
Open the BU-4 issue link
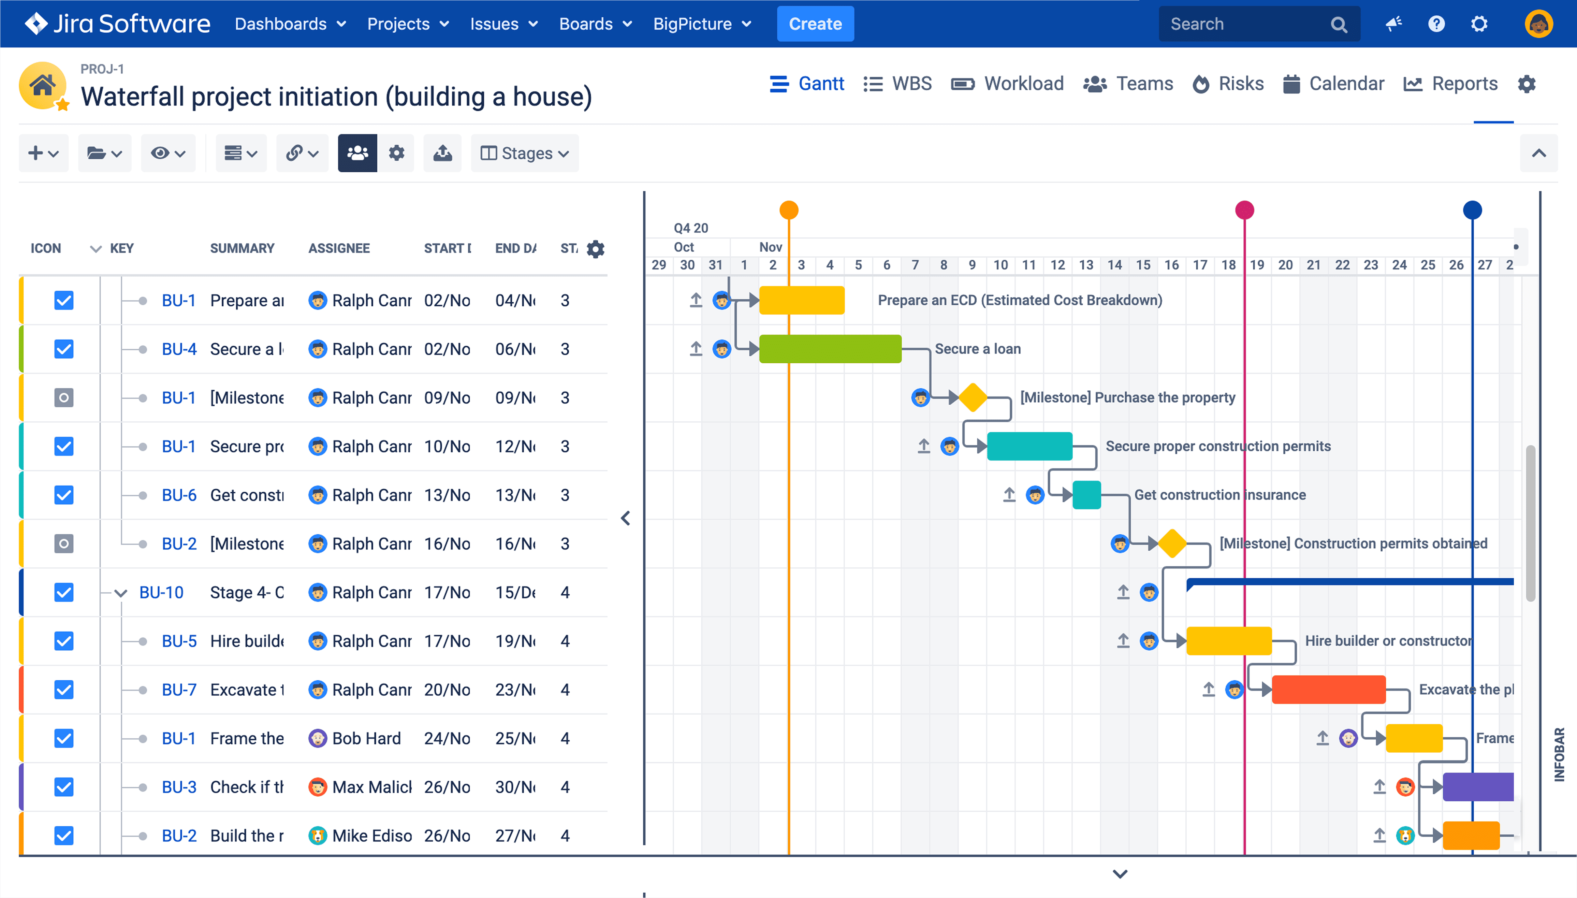click(x=179, y=349)
